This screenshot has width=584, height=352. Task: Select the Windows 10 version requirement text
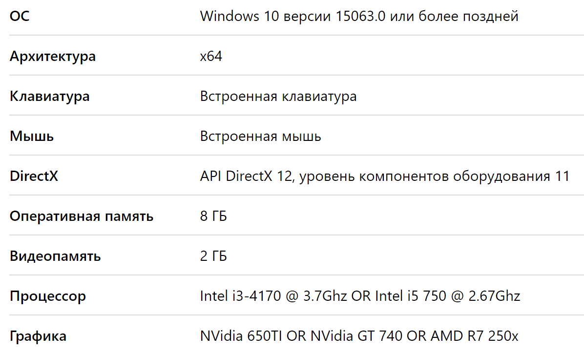pyautogui.click(x=359, y=17)
